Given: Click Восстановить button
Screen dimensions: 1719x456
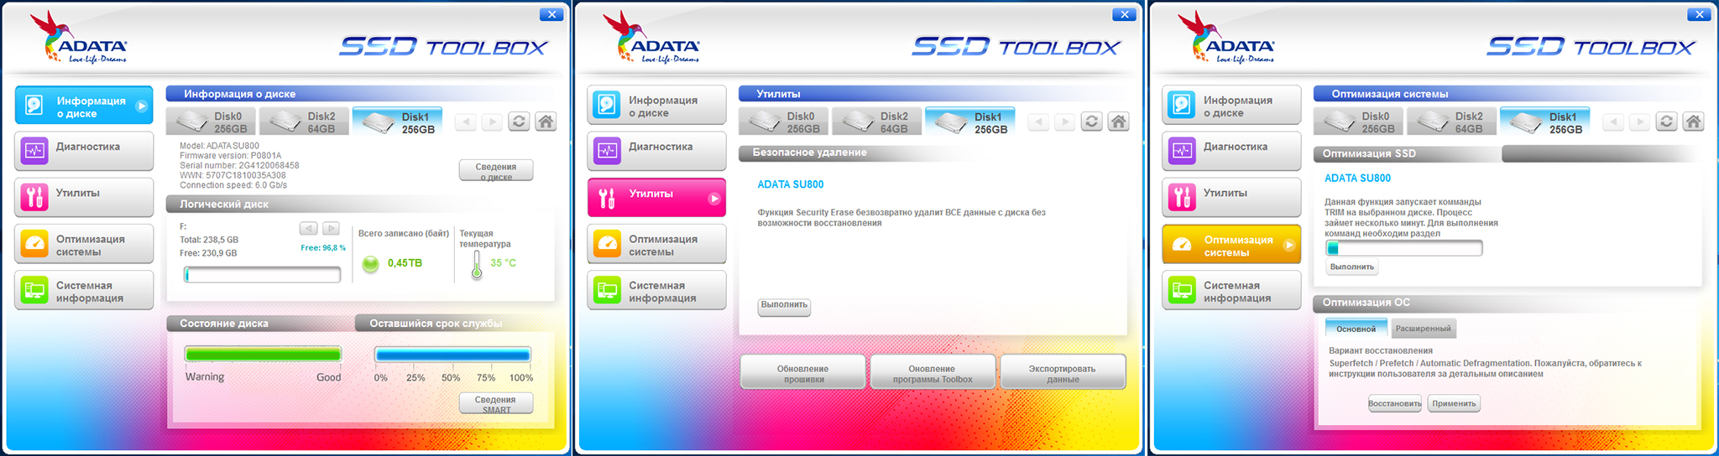Looking at the screenshot, I should 1395,404.
